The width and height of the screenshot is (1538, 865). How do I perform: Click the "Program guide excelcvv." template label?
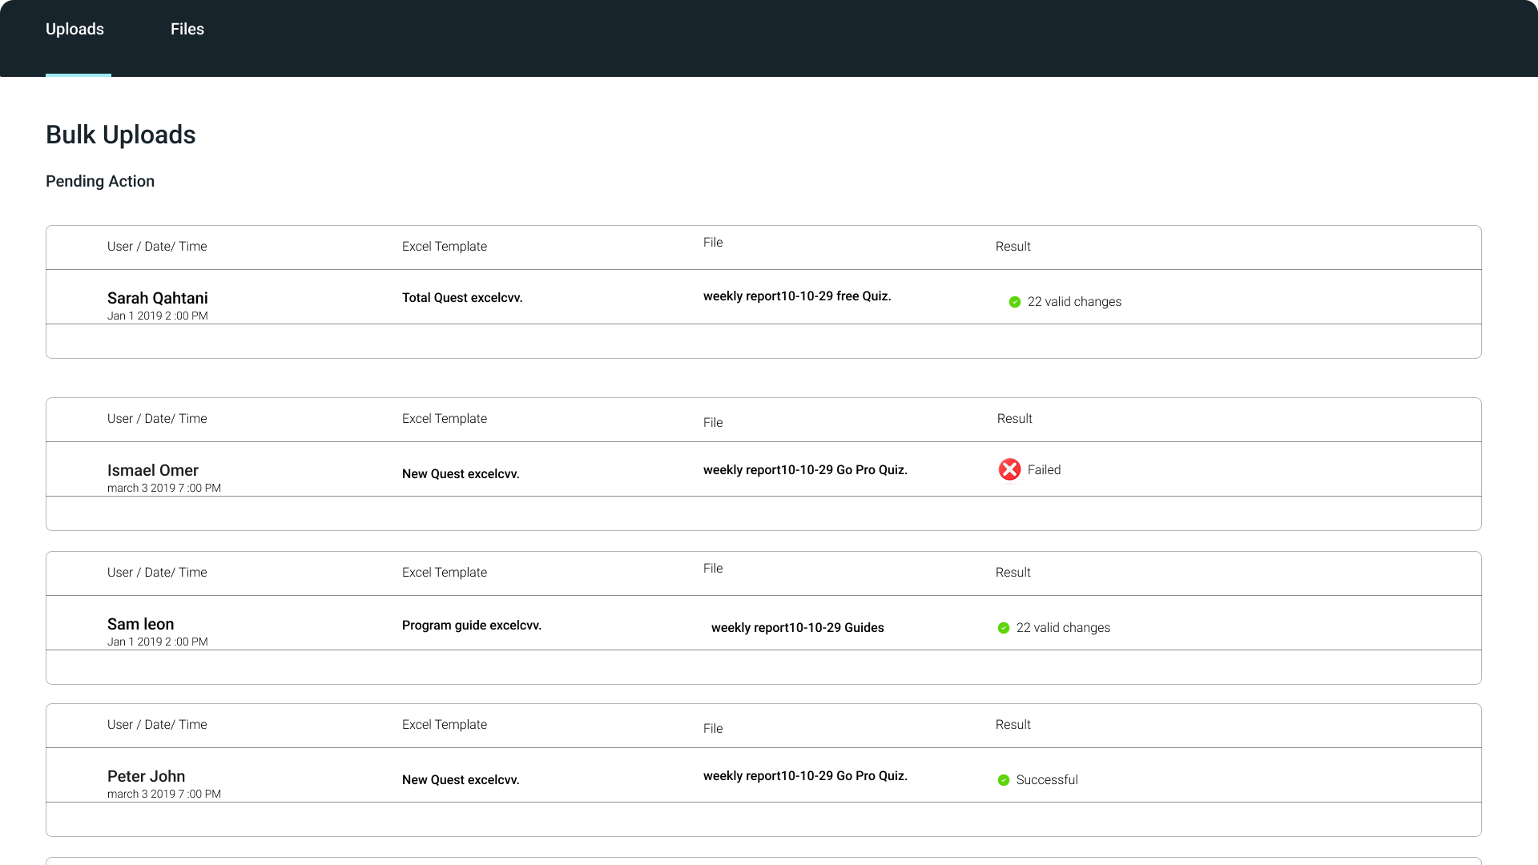[472, 625]
